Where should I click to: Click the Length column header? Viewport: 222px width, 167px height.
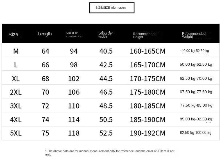tap(45, 34)
